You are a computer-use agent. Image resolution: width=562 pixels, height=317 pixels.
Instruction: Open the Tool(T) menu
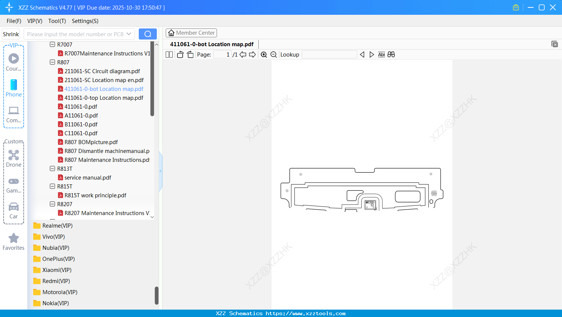57,21
